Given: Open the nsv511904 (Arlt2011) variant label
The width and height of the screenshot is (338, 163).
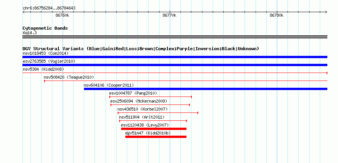Looking at the screenshot, I should [x=142, y=117].
